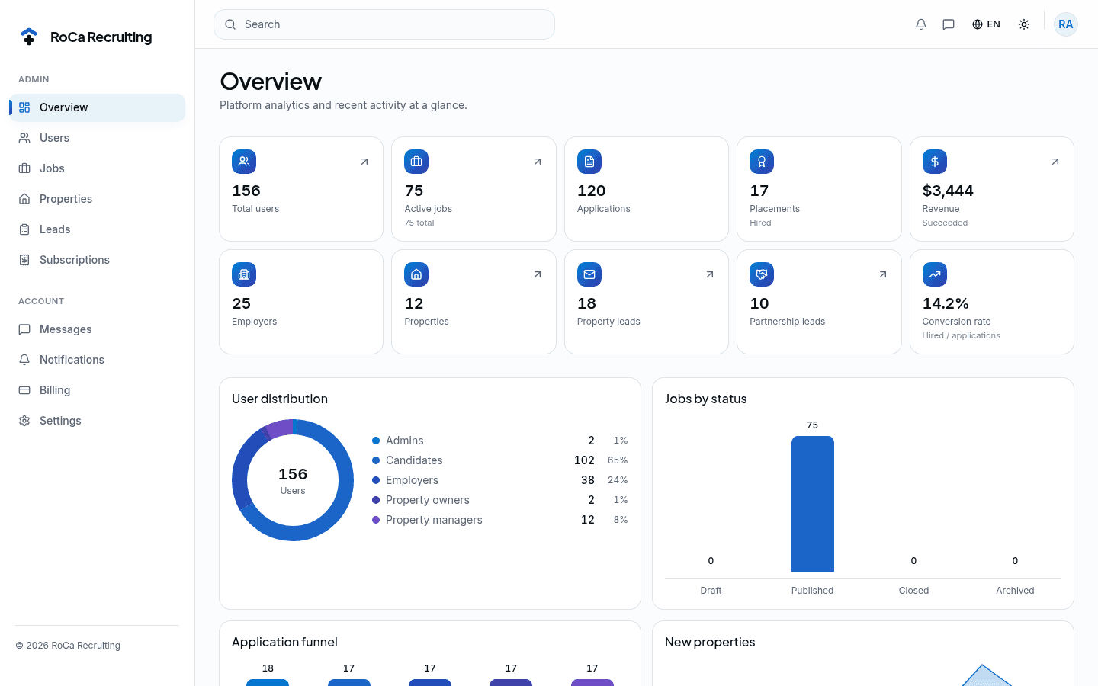Open Leads in the sidebar
The width and height of the screenshot is (1098, 686).
[98, 229]
